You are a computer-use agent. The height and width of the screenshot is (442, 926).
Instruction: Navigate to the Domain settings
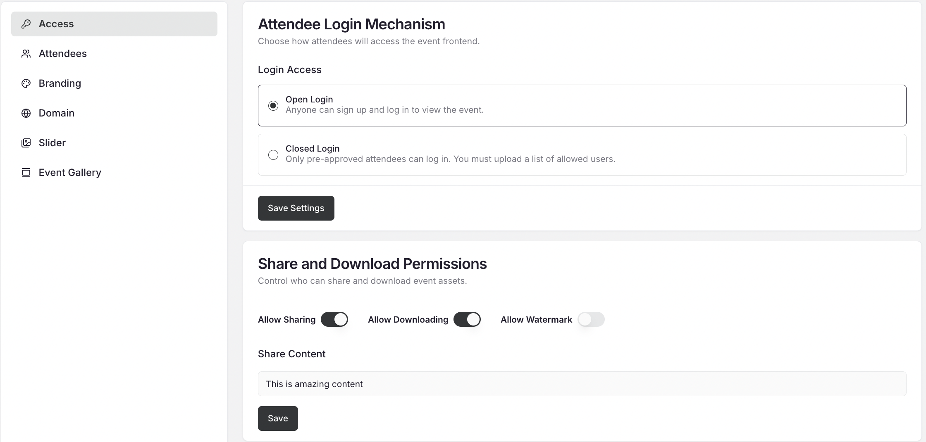57,113
